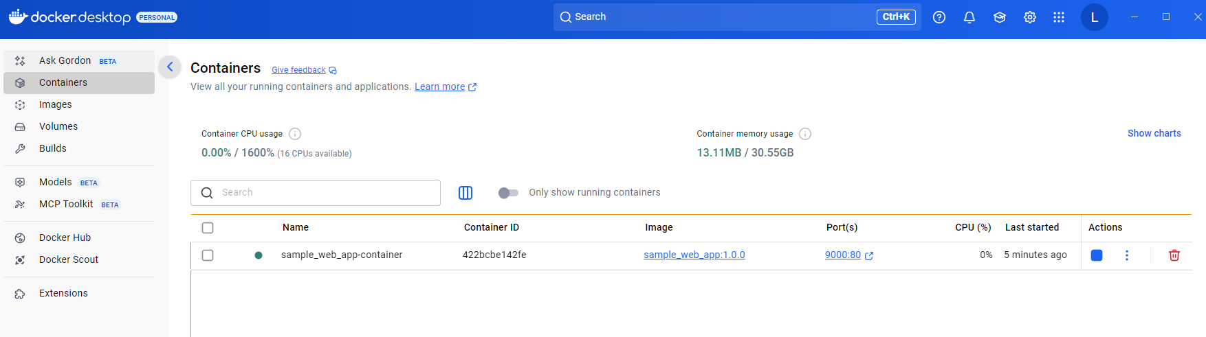This screenshot has height=337, width=1206.
Task: Click memory value 13.11MB / 30.55GB
Action: [745, 152]
